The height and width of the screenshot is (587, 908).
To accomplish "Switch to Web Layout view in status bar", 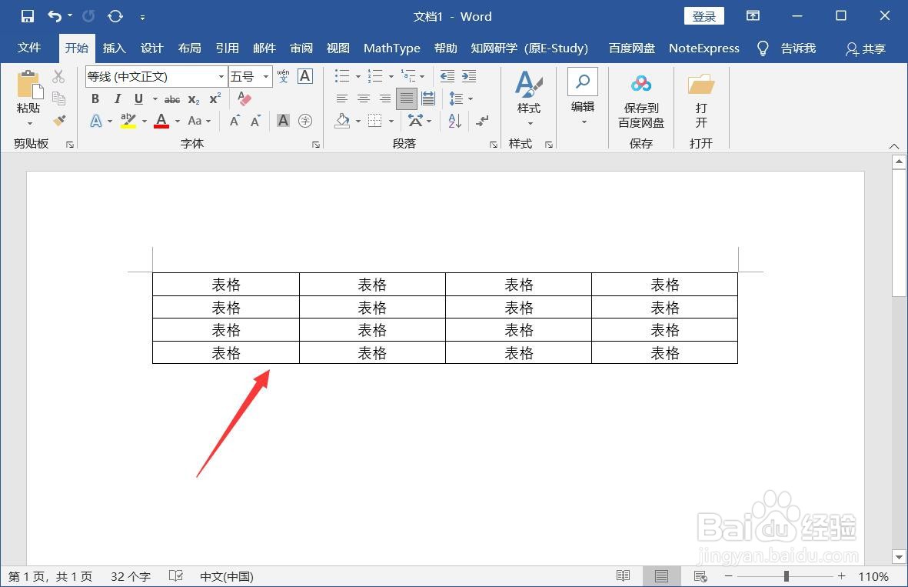I will [700, 576].
